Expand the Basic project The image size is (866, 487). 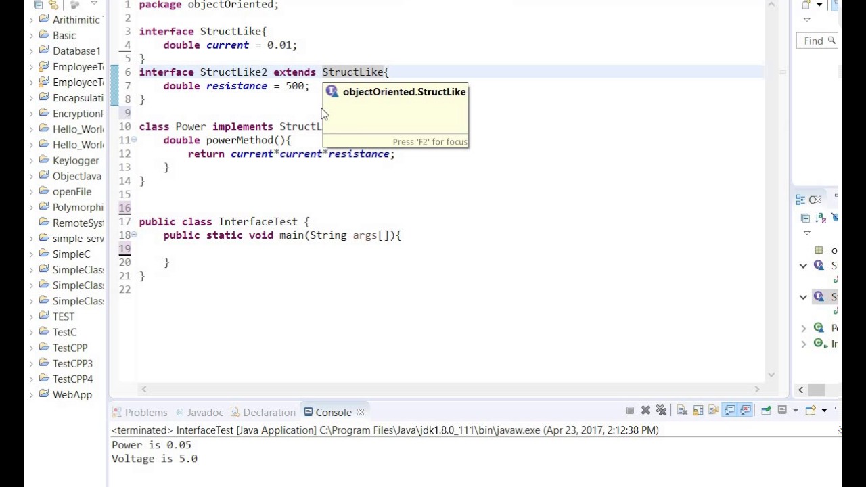point(31,35)
